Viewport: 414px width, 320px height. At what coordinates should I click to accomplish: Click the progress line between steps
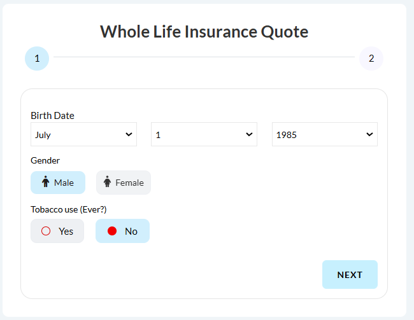click(204, 57)
